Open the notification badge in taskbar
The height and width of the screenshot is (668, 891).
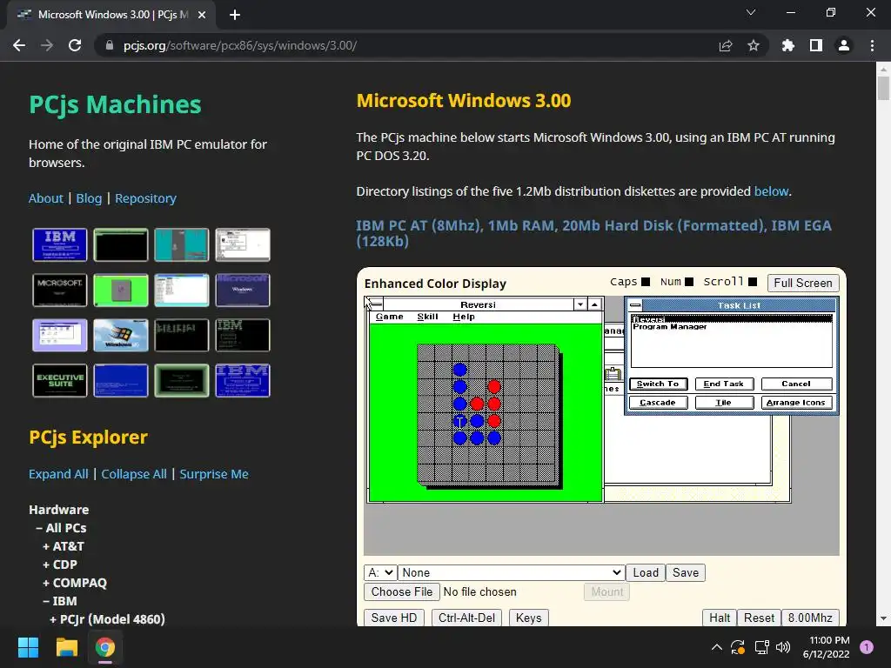[x=867, y=647]
